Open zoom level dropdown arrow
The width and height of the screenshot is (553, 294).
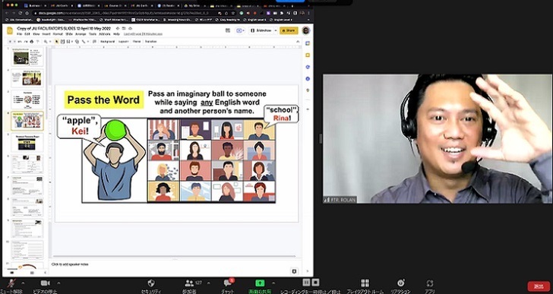pyautogui.click(x=50, y=42)
